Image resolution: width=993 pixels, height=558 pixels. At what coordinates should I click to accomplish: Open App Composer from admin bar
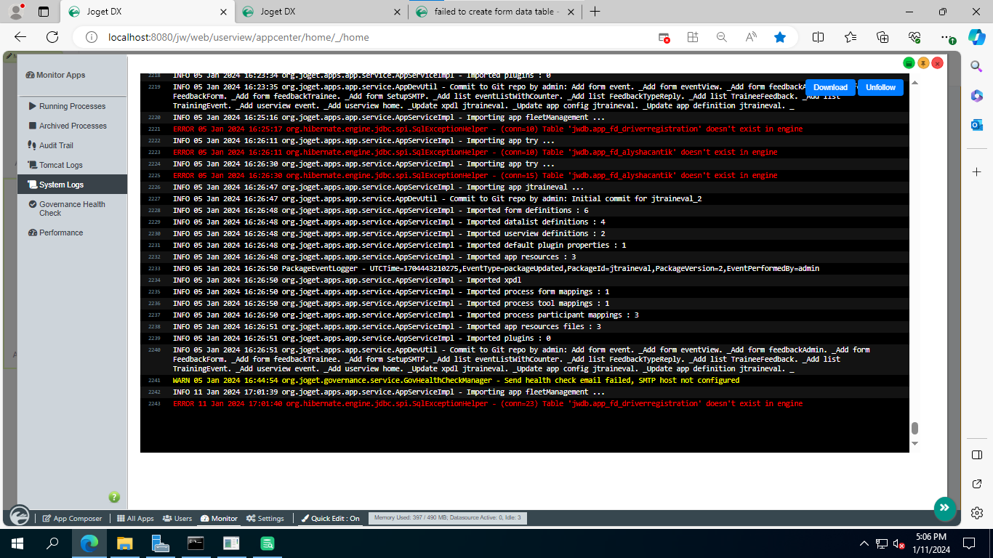[72, 519]
